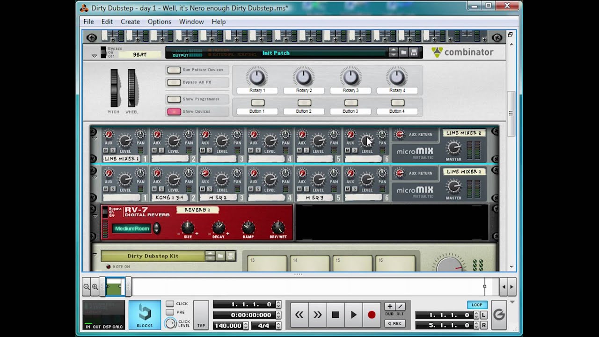Rewind with the double-left arrow button
This screenshot has height=337, width=599.
coord(299,315)
